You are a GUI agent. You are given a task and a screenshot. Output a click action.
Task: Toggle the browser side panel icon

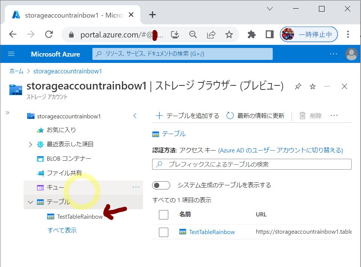click(x=269, y=34)
